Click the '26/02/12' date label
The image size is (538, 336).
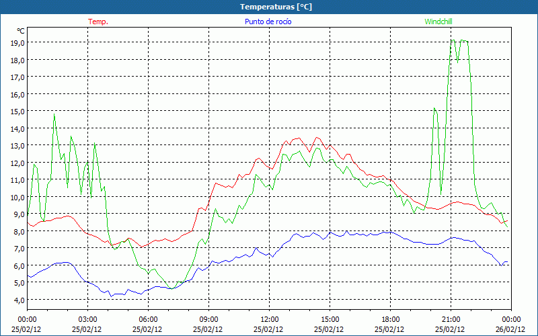click(x=510, y=329)
